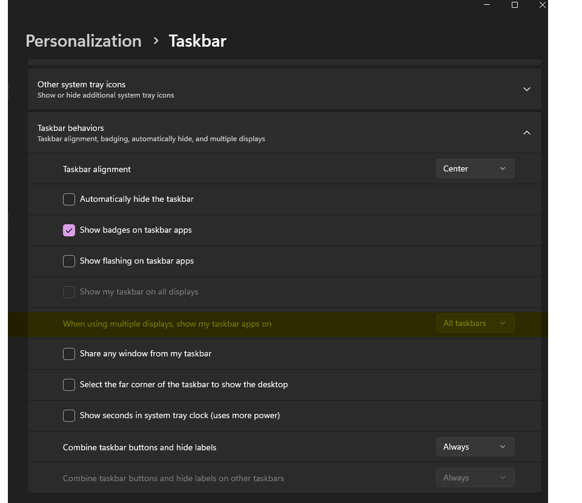Toggle "Show my taskbar on all displays"

[68, 291]
